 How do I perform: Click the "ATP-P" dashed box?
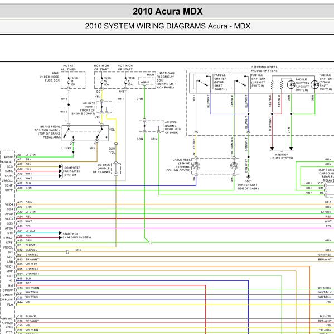pos(145,81)
